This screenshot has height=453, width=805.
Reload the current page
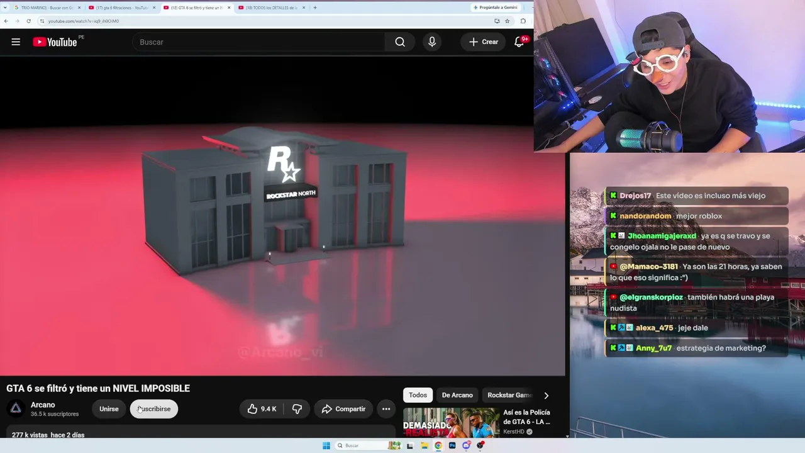[x=28, y=21]
